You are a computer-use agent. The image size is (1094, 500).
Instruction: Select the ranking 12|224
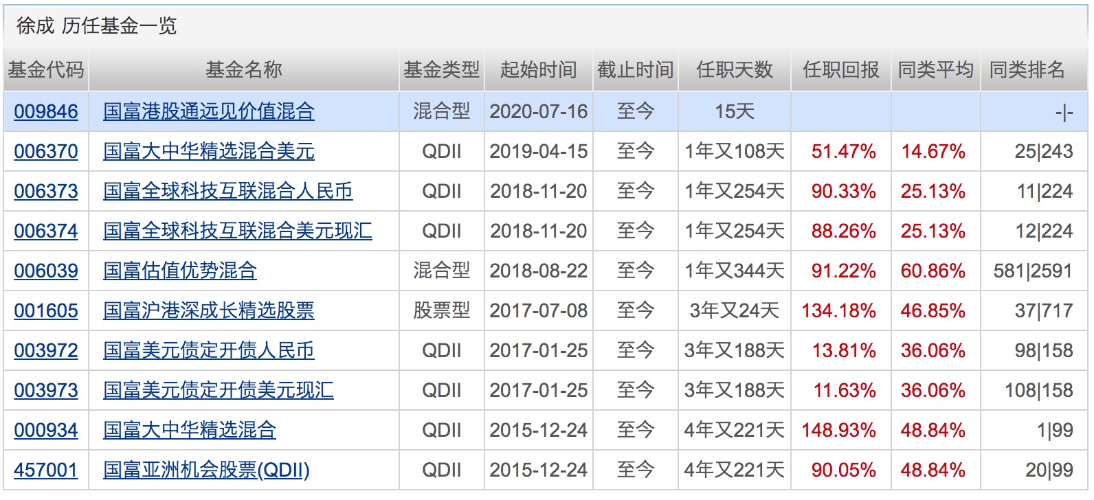pyautogui.click(x=1045, y=231)
